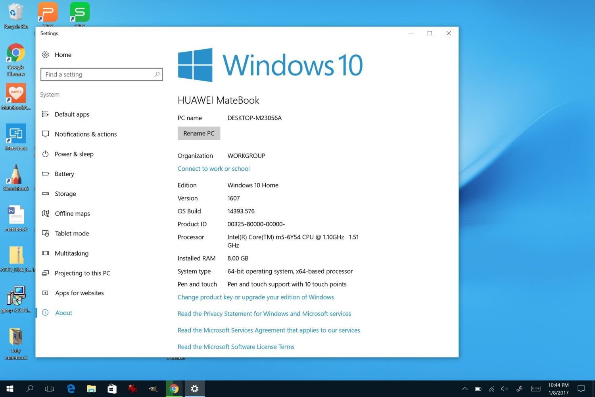Click the Rename PC button
The width and height of the screenshot is (595, 397).
coord(199,133)
